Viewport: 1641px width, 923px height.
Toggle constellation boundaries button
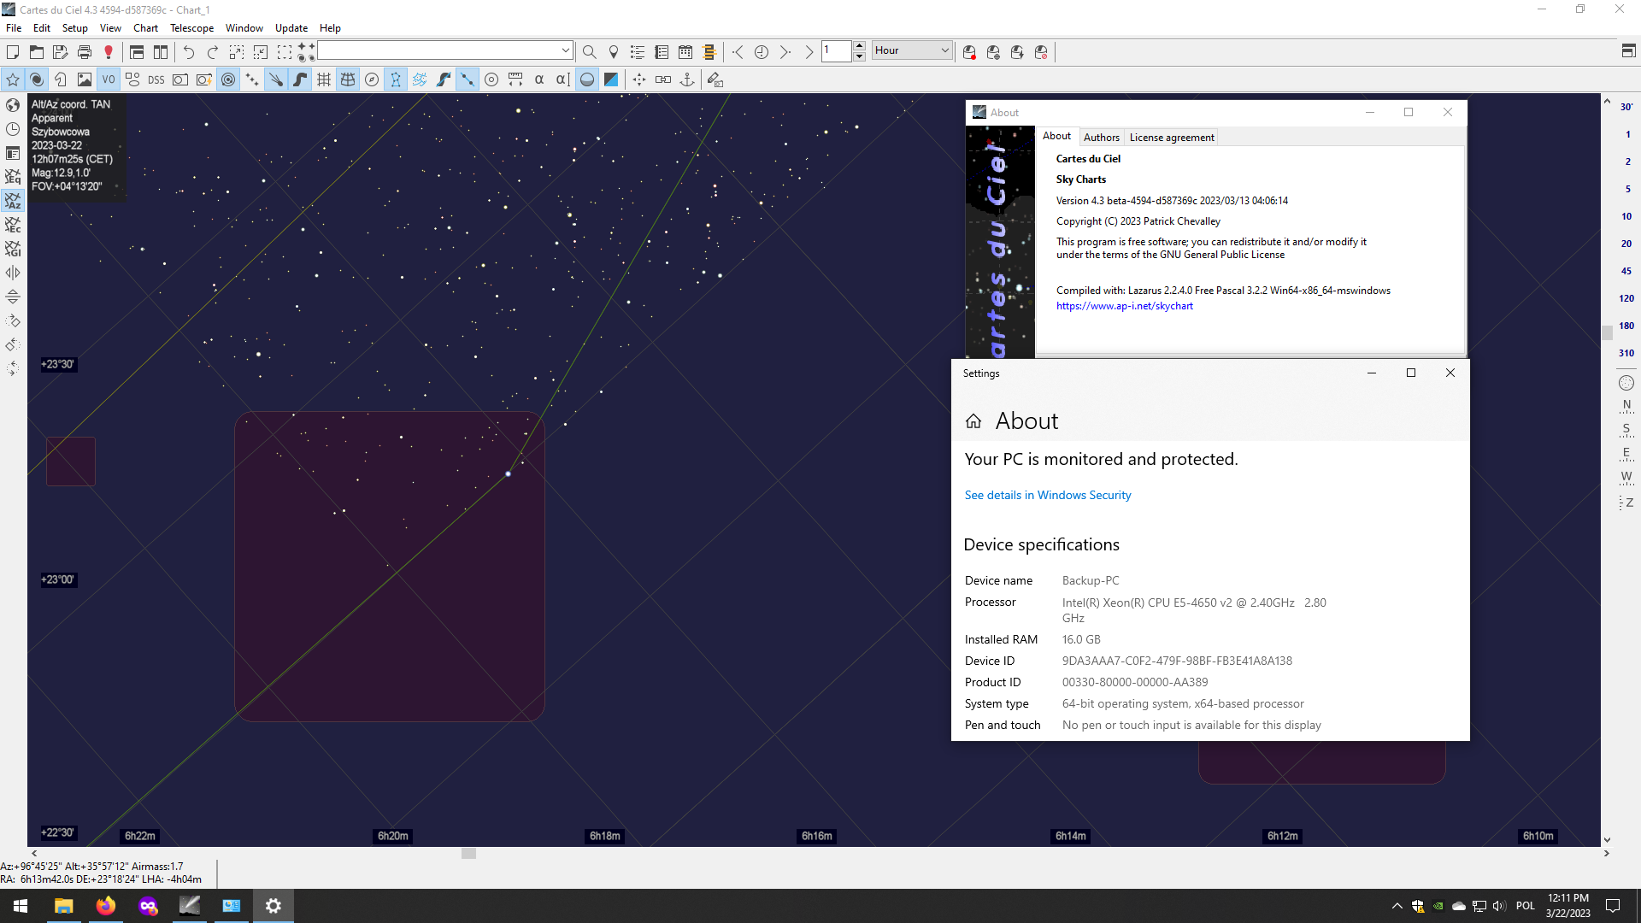click(420, 79)
